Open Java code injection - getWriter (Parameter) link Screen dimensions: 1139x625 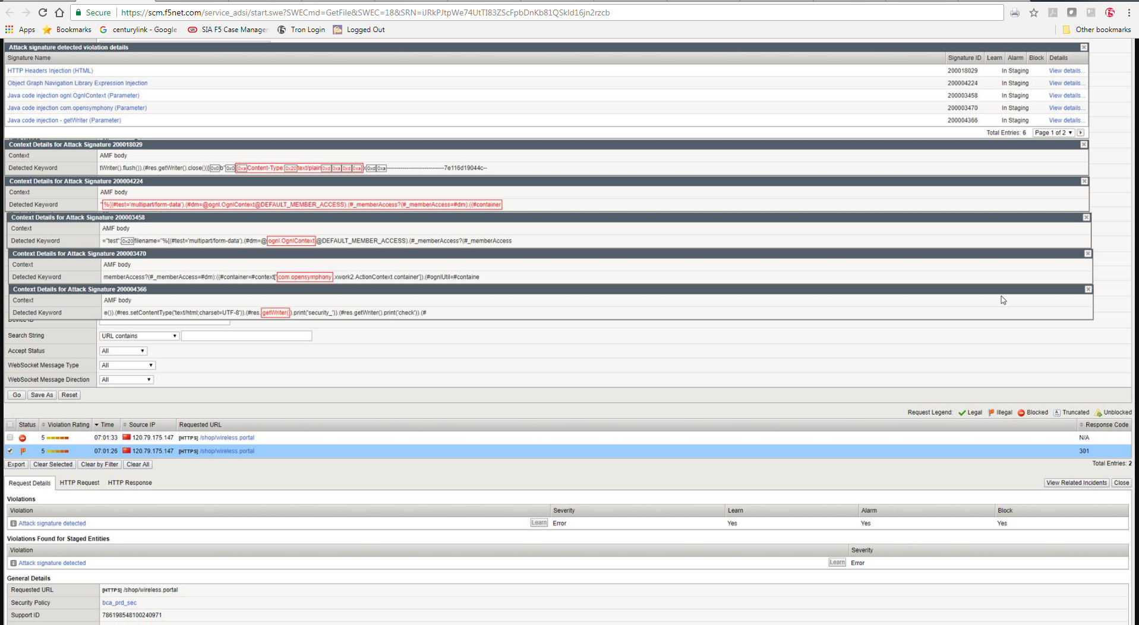pyautogui.click(x=64, y=120)
